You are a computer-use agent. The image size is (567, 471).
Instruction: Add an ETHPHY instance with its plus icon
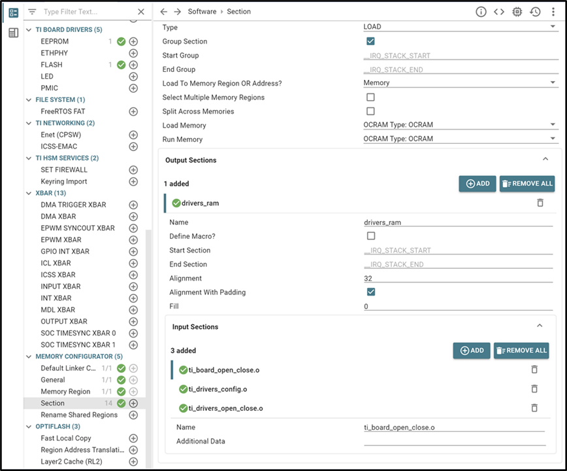[x=133, y=53]
